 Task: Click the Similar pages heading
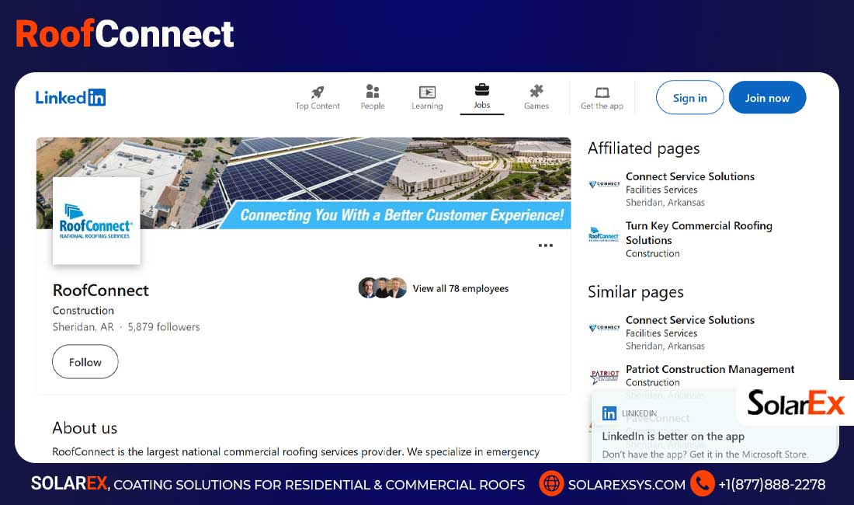[635, 292]
